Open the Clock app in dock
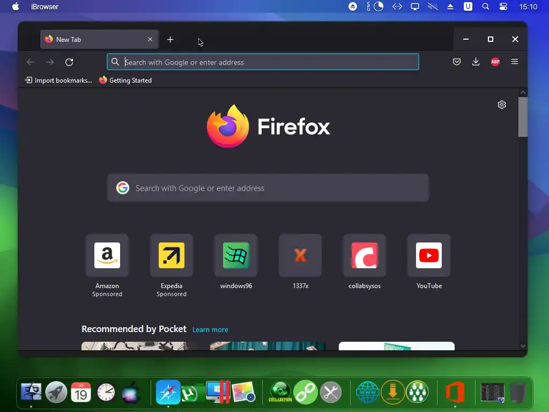The width and height of the screenshot is (549, 412). point(106,392)
